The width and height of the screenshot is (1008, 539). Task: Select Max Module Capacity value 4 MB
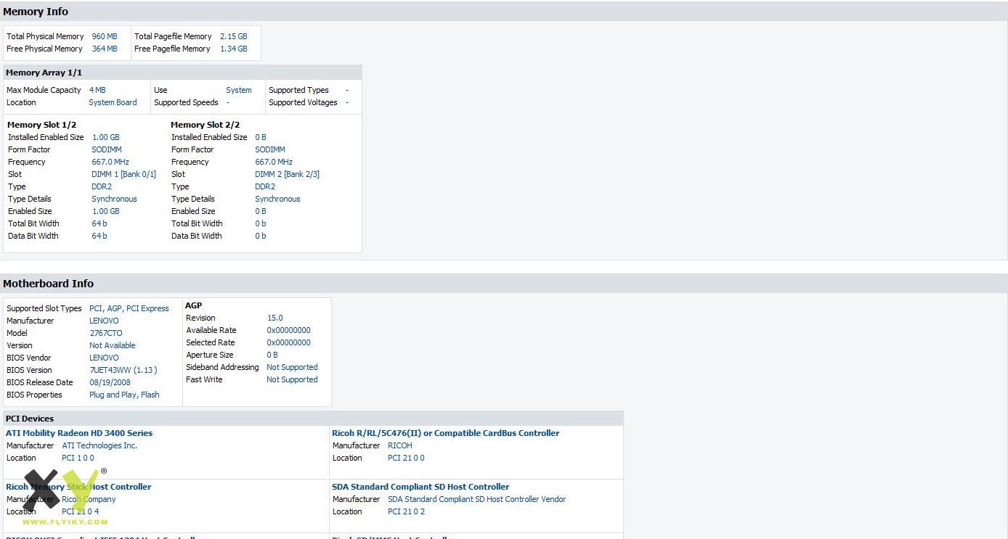click(97, 90)
